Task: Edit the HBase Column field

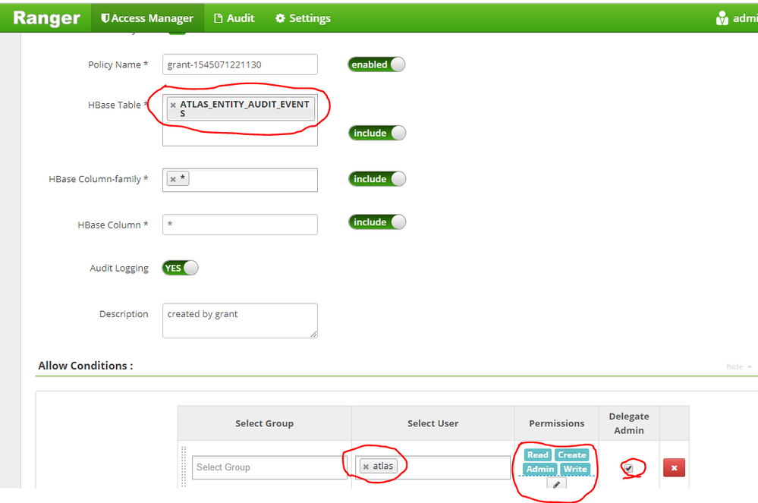Action: point(240,225)
